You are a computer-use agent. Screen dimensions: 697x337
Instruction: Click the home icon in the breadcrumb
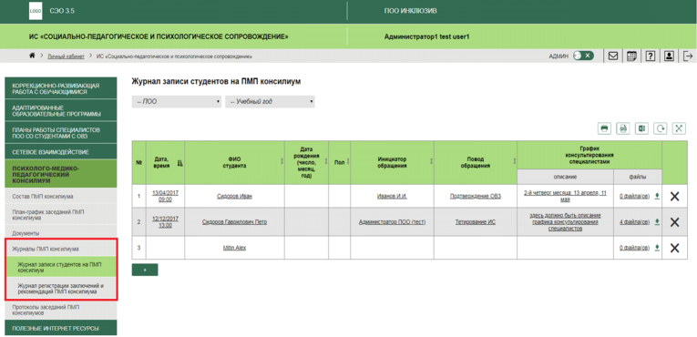[32, 56]
